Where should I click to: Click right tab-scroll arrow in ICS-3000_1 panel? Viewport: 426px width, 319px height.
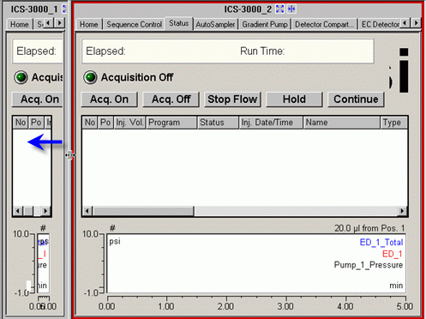click(59, 22)
